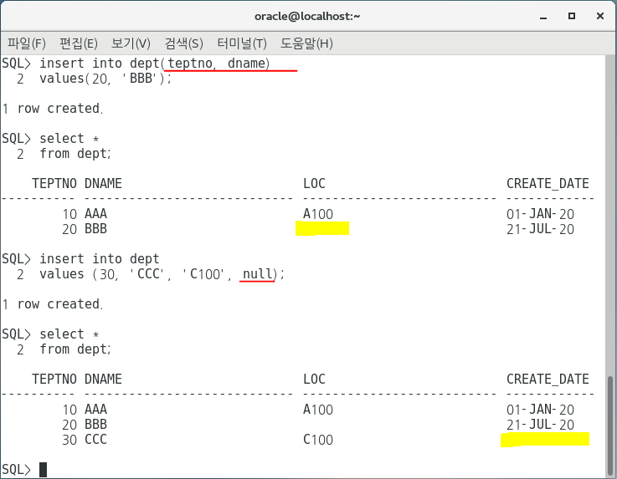Click AAA in the second result table
This screenshot has width=617, height=479.
point(95,410)
